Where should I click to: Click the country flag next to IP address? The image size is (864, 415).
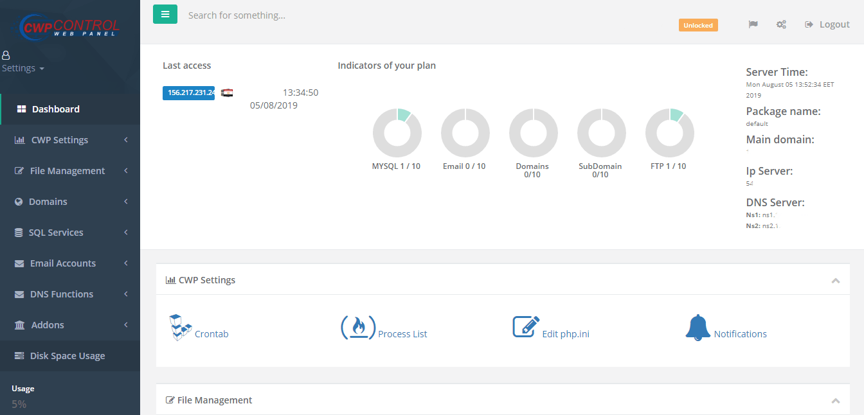coord(227,93)
